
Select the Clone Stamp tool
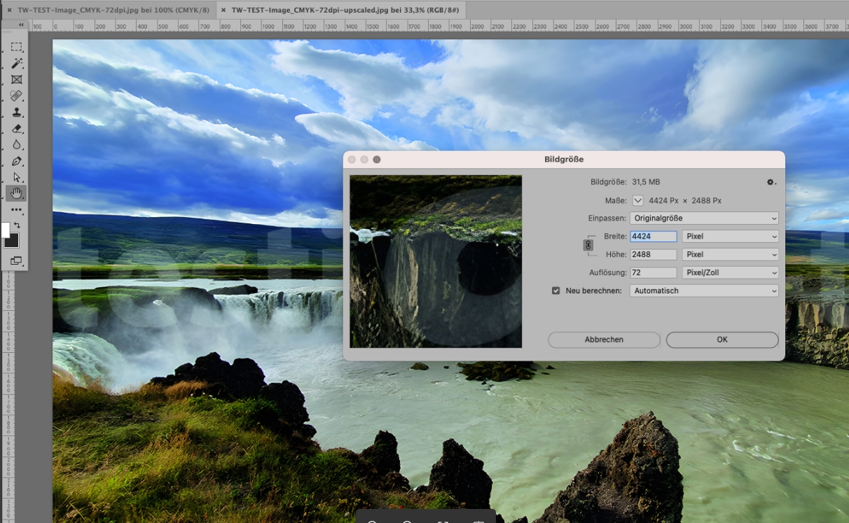pyautogui.click(x=16, y=112)
